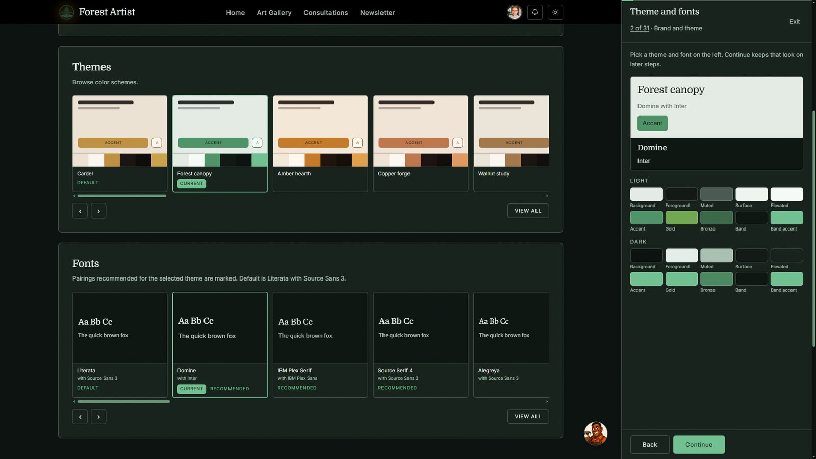Image resolution: width=816 pixels, height=459 pixels.
Task: Open the Consultations menu item
Action: pos(325,12)
